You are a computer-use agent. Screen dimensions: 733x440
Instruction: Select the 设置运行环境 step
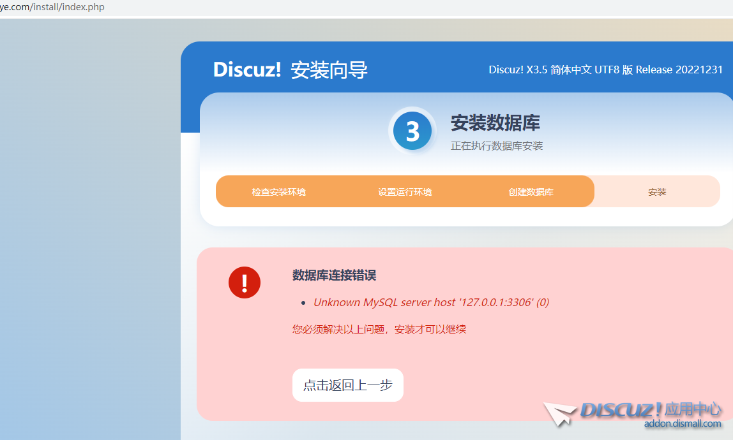pos(405,192)
